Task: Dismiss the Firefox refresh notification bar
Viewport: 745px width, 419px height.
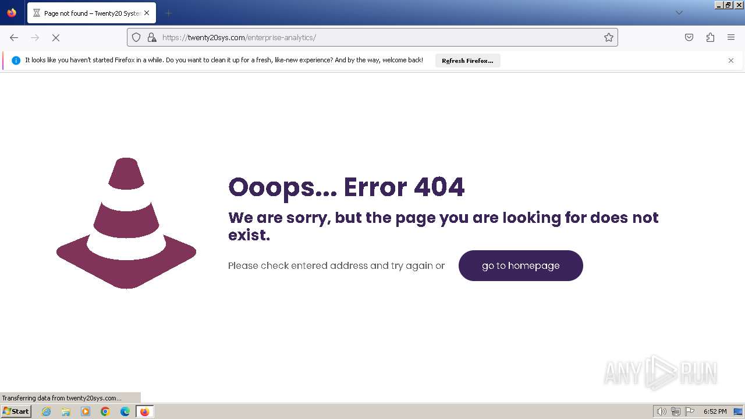Action: point(731,61)
